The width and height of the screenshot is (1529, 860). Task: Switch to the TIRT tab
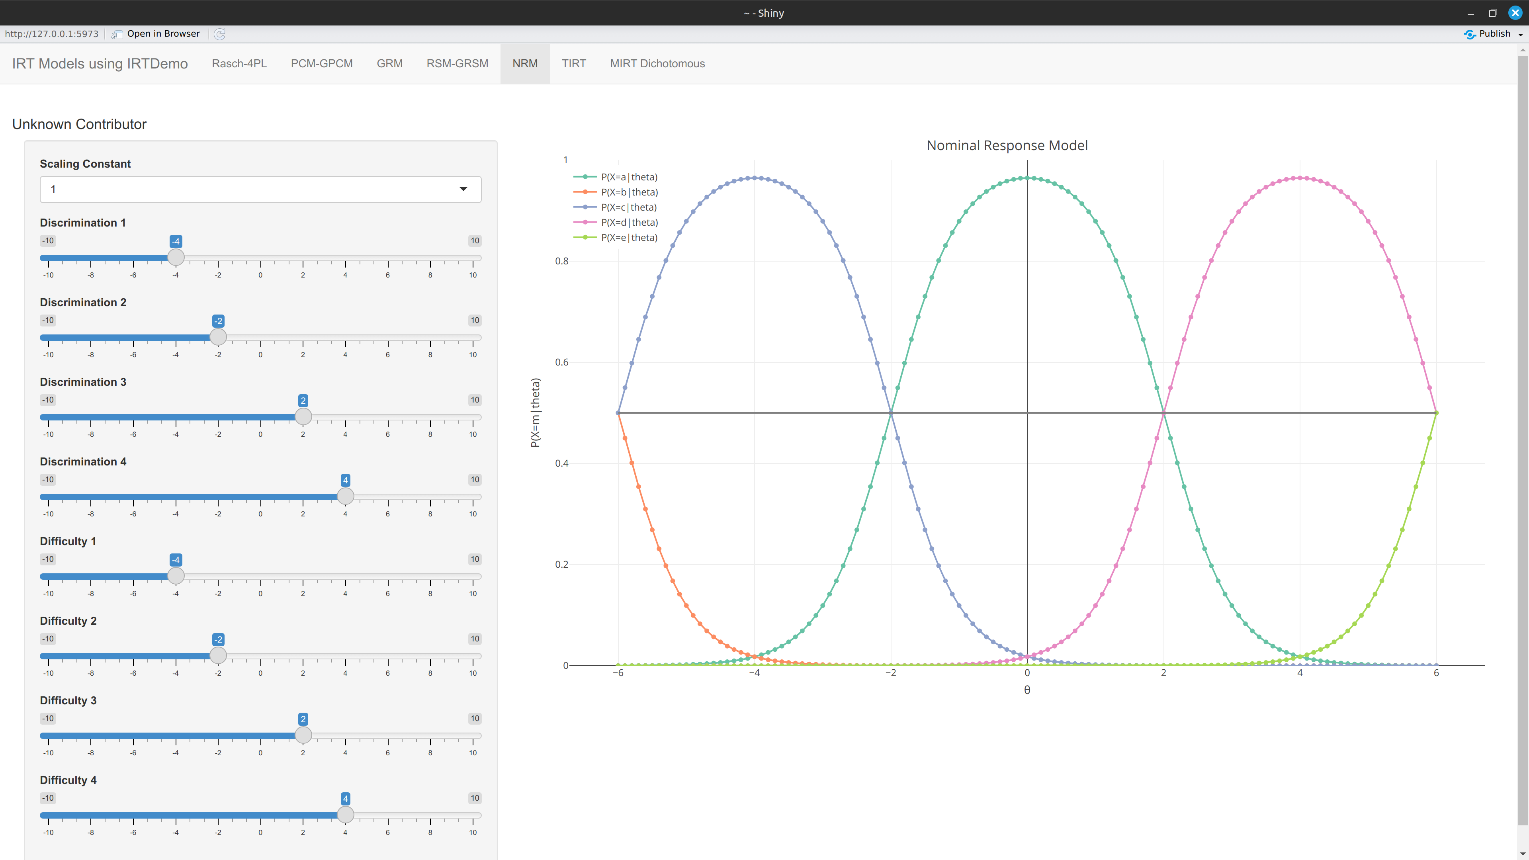(574, 64)
